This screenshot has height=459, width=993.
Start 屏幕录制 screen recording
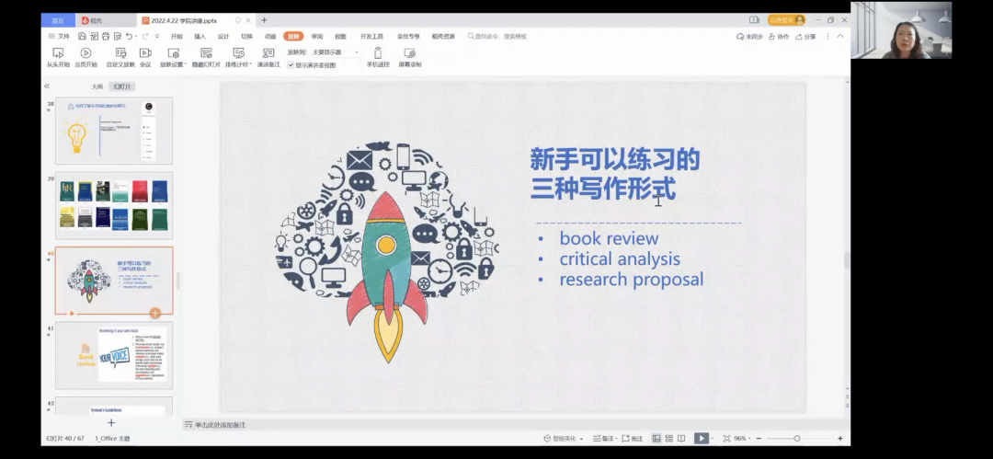pyautogui.click(x=410, y=53)
